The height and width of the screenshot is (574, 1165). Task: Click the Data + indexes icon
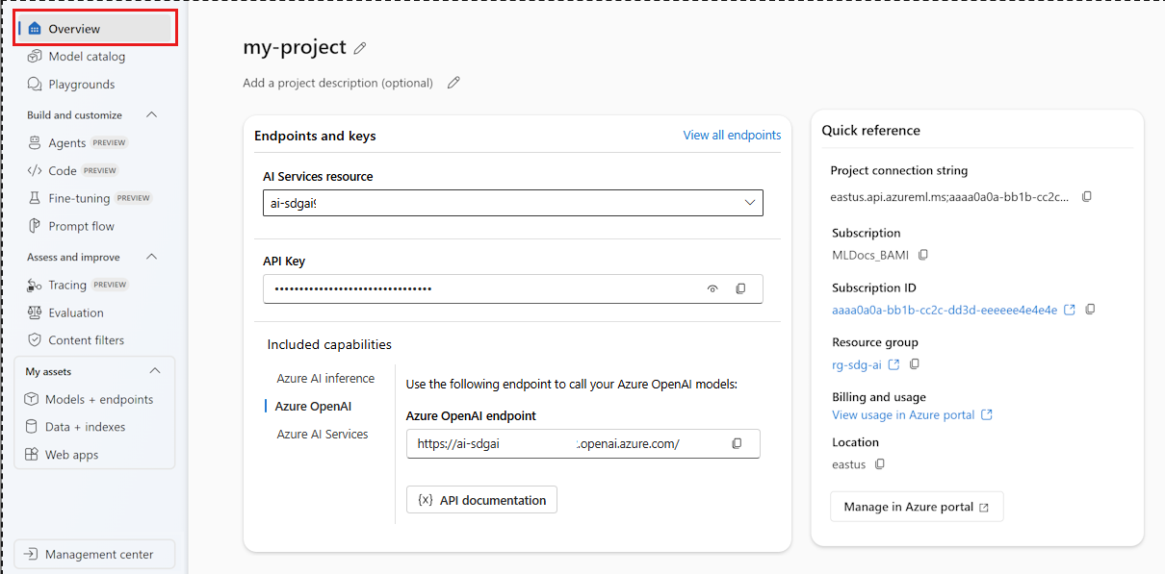(31, 427)
